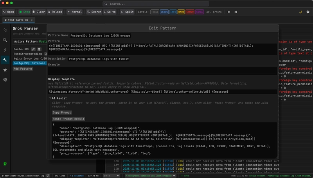Screen dimensions: 313x178
Task: Open pattern selector dropdown in status bar
Action: [151, 176]
